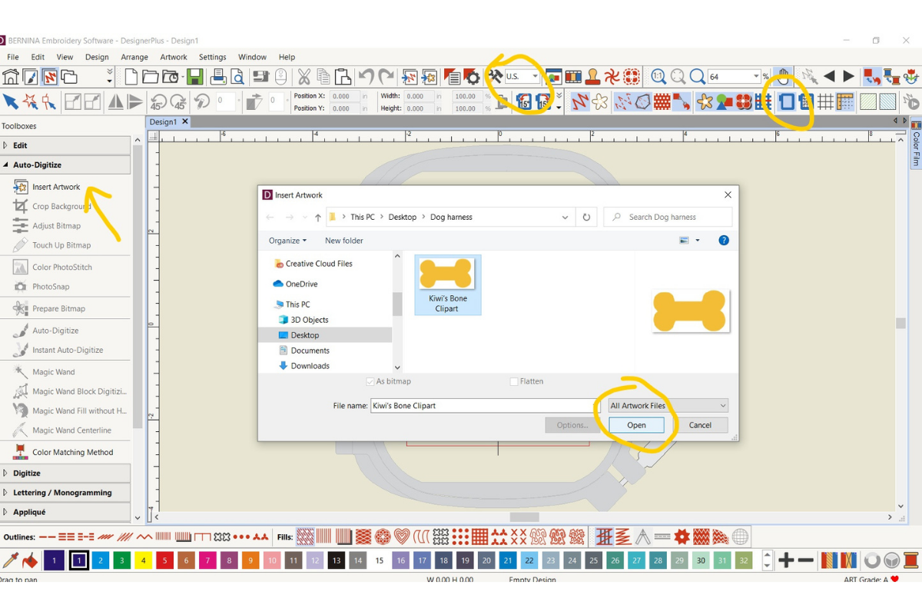Select the Pan hand tool
The image size is (922, 615).
coord(783,77)
